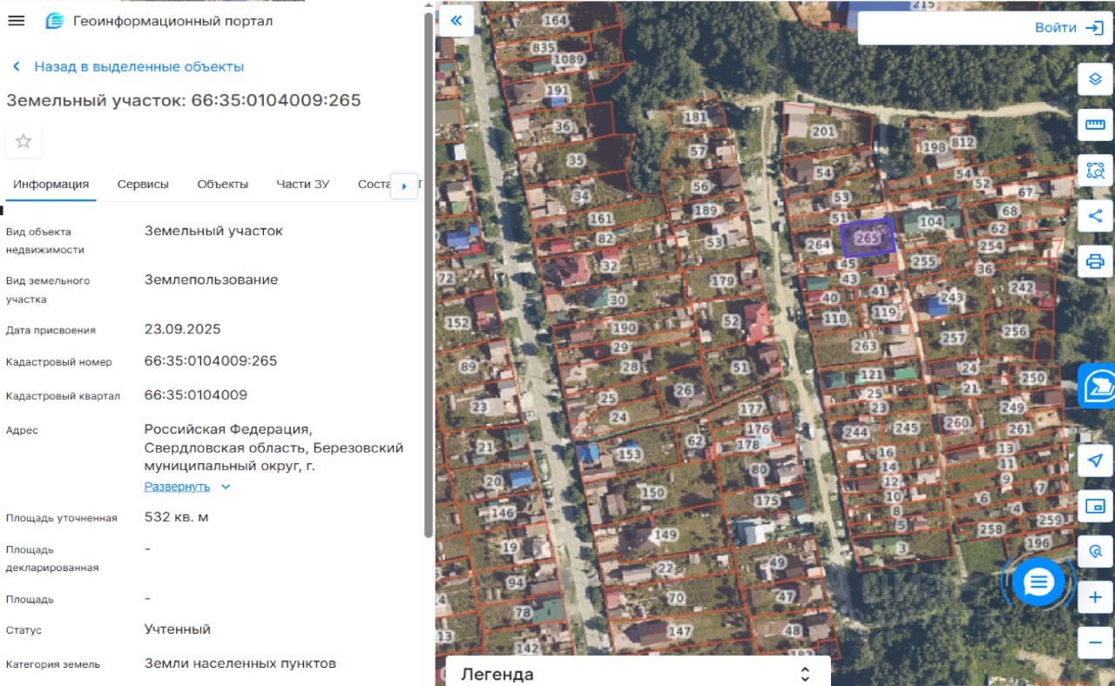The height and width of the screenshot is (686, 1115).
Task: Select parcel 256 on the map
Action: [x=1016, y=331]
